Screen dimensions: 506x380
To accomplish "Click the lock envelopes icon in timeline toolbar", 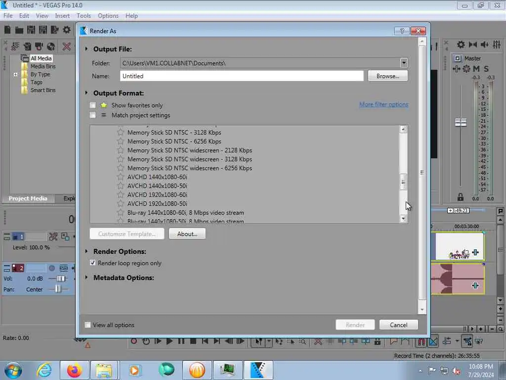I will (x=377, y=341).
